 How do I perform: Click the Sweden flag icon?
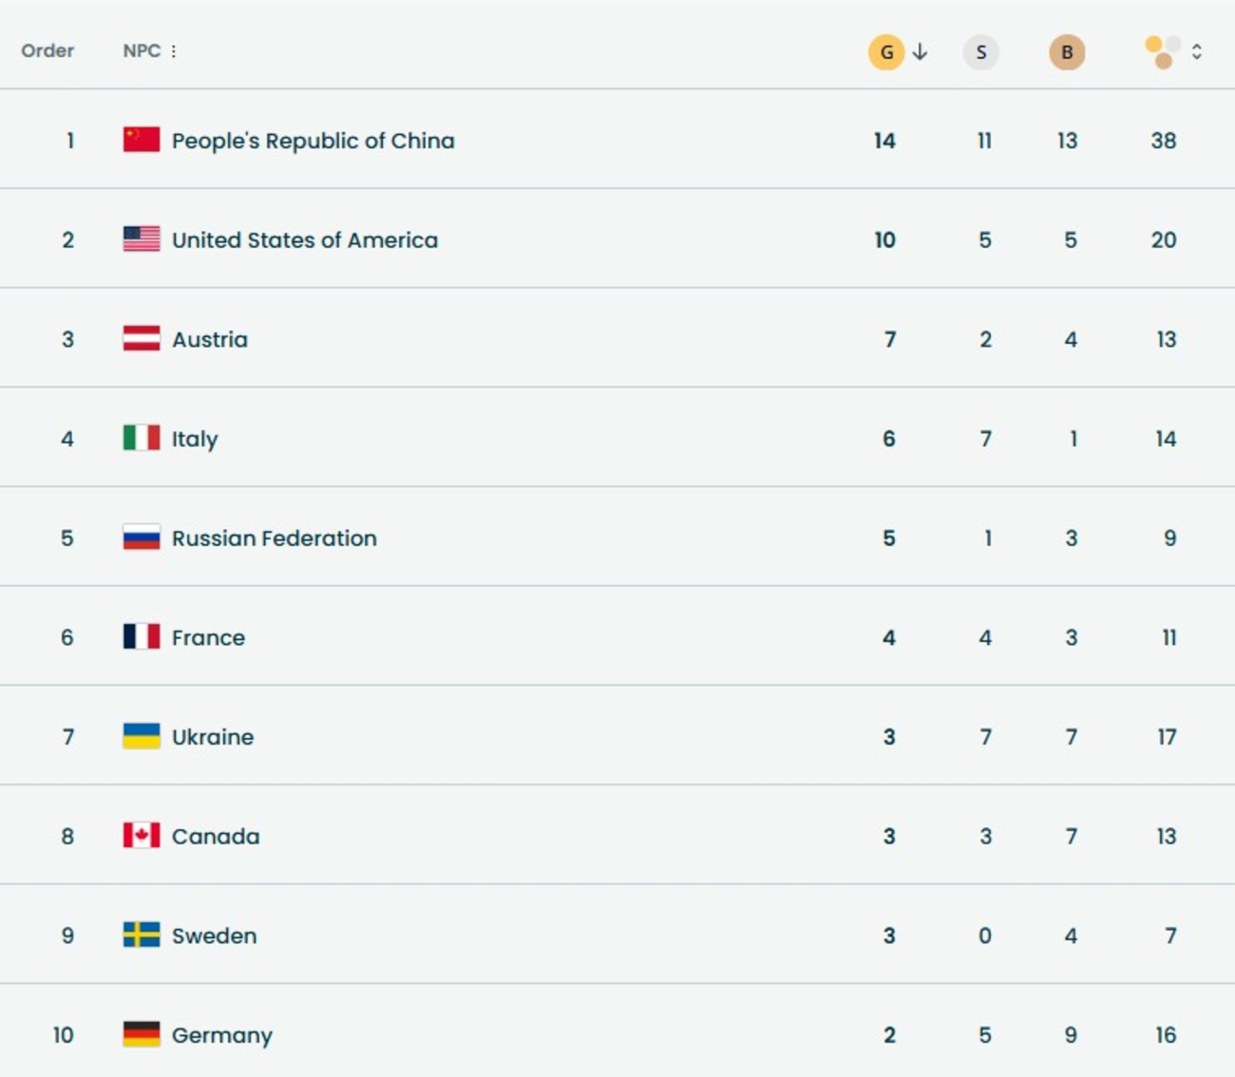142,935
